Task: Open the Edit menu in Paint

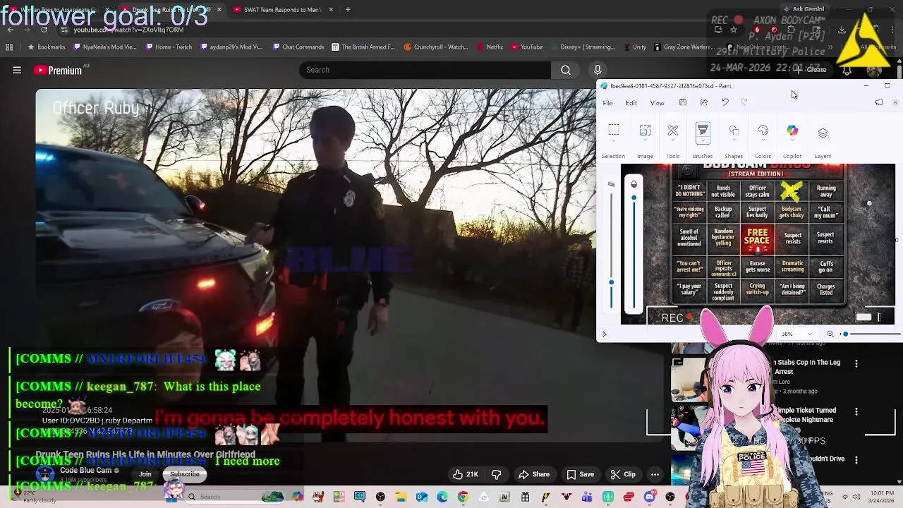Action: click(631, 103)
